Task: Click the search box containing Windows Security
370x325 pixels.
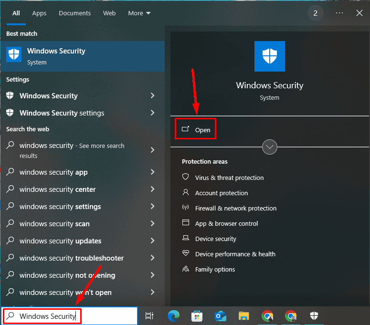Action: coord(69,316)
